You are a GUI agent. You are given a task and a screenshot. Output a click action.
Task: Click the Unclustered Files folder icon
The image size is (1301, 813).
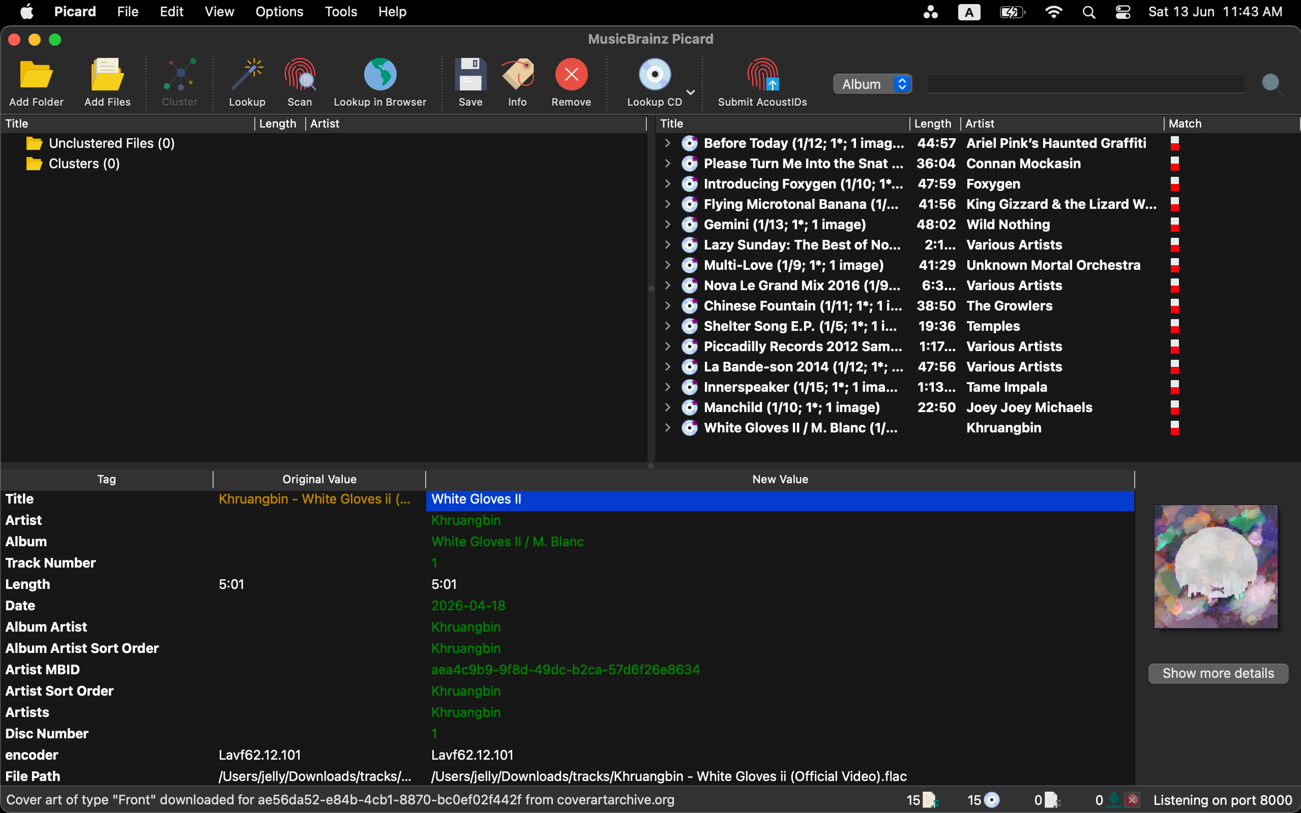click(x=35, y=143)
